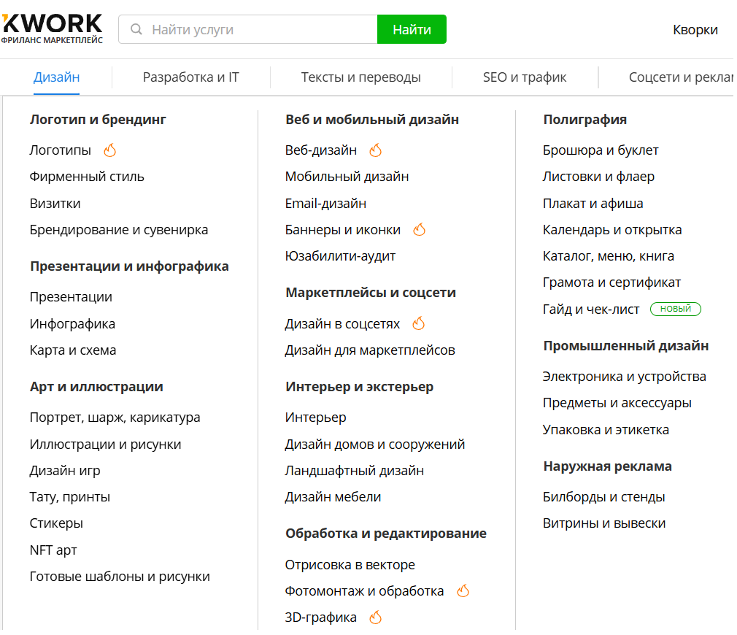Select the flame icon near Баннеры и иконки
Screen dimensions: 737x635
(420, 228)
